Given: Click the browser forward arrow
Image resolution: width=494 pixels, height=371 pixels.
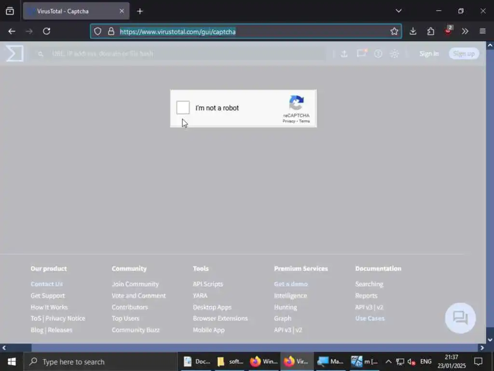Looking at the screenshot, I should pos(29,31).
